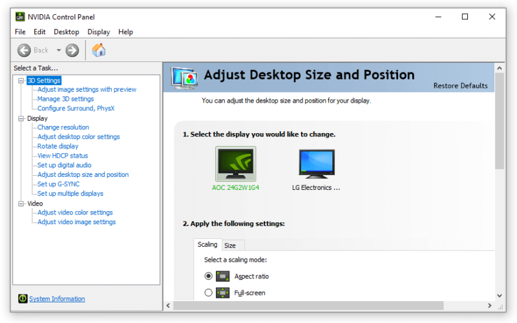Minimize the NVIDIA Control Panel window
This screenshot has width=517, height=323.
pos(438,17)
